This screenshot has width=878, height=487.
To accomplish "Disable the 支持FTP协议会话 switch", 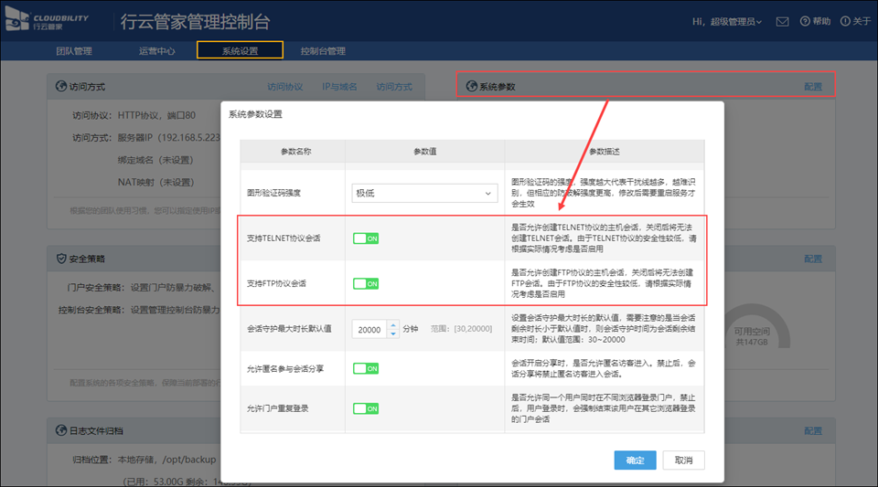I will click(x=366, y=284).
